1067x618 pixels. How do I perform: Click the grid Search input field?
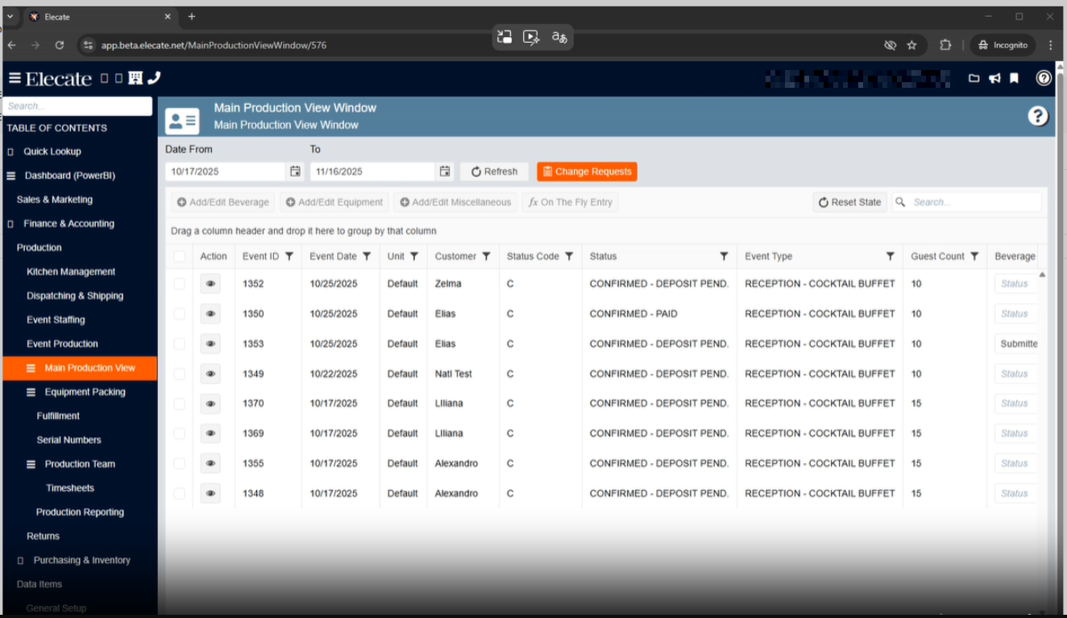pyautogui.click(x=974, y=202)
